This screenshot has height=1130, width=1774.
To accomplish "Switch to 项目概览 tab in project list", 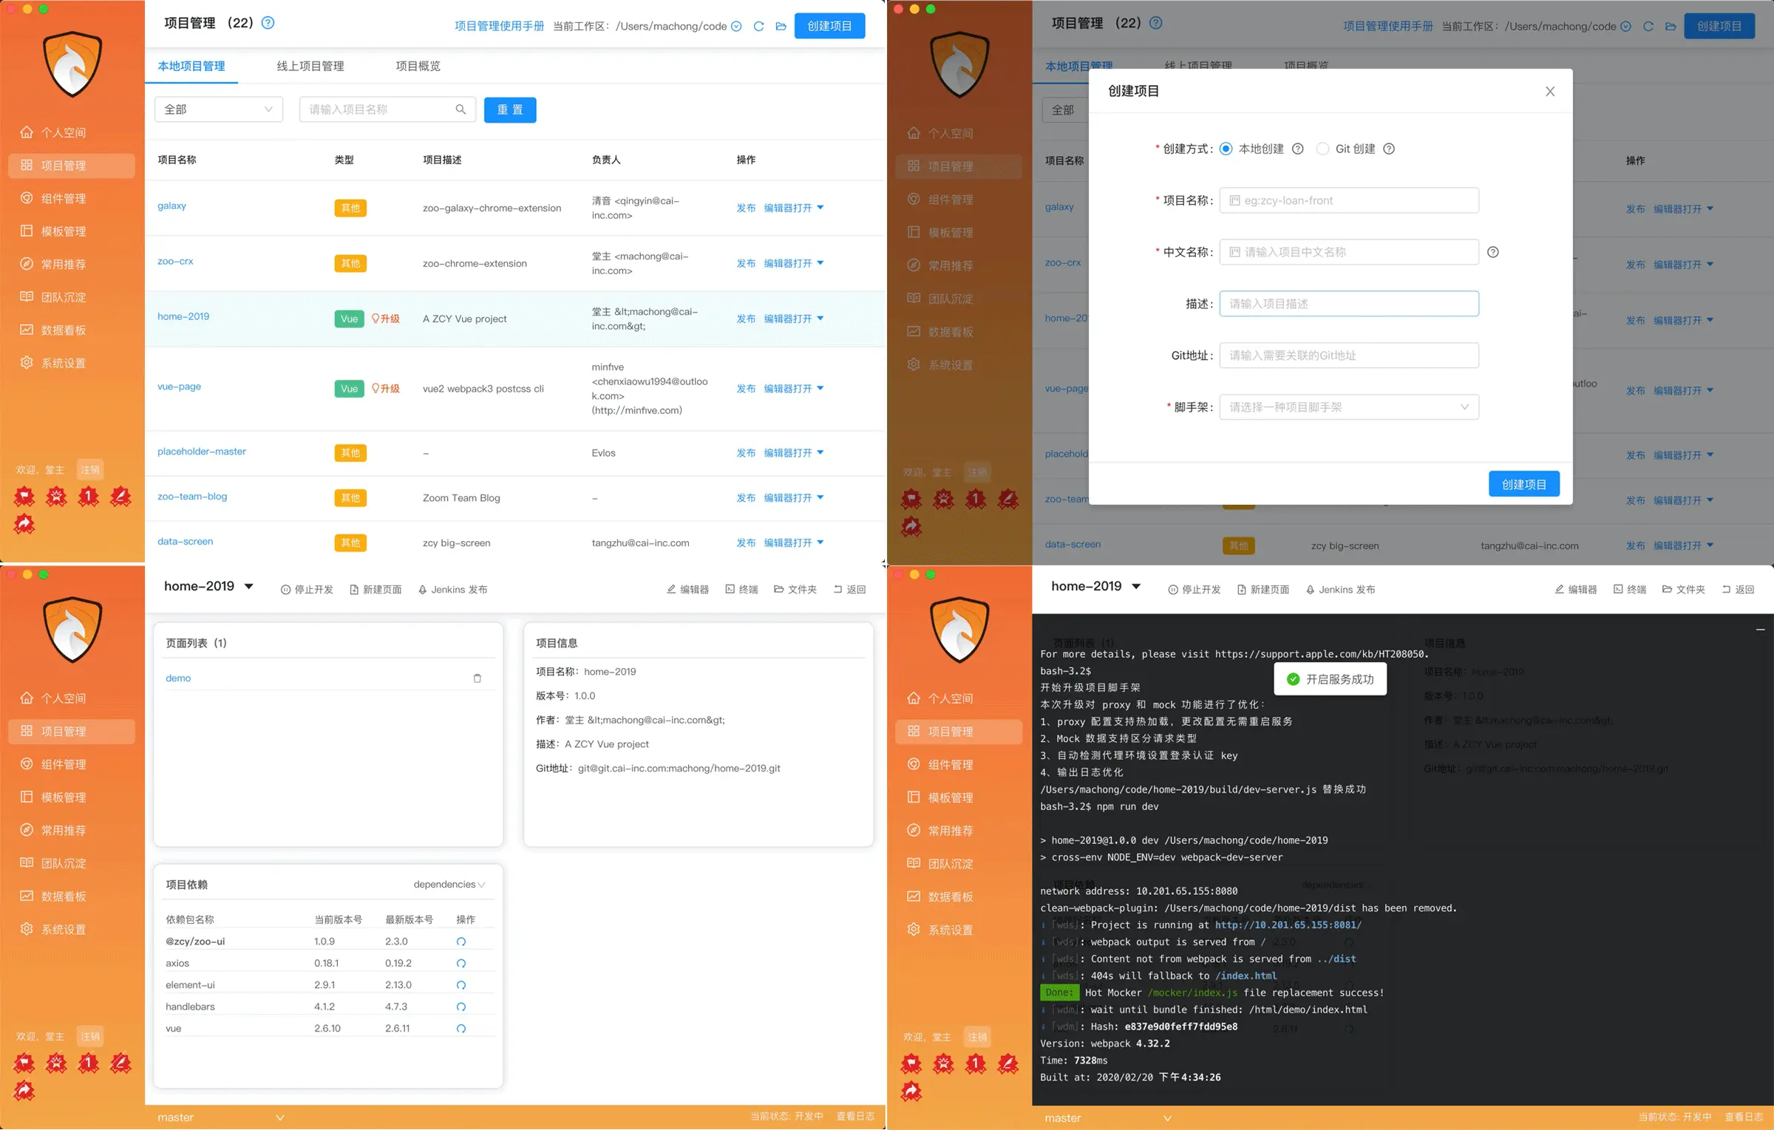I will pyautogui.click(x=418, y=66).
